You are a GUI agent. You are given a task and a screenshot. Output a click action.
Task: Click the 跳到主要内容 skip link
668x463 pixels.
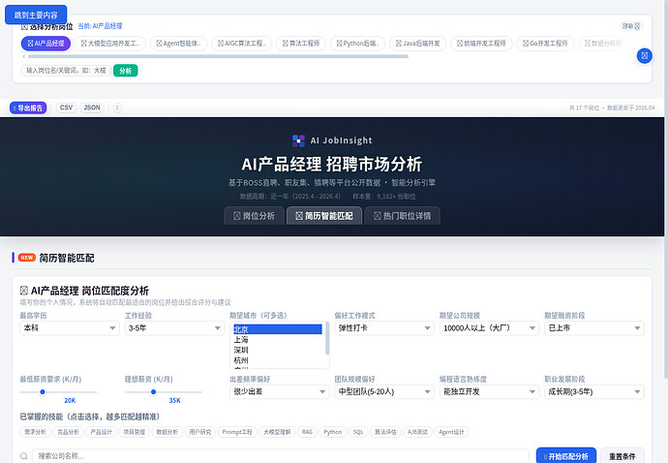[x=36, y=15]
